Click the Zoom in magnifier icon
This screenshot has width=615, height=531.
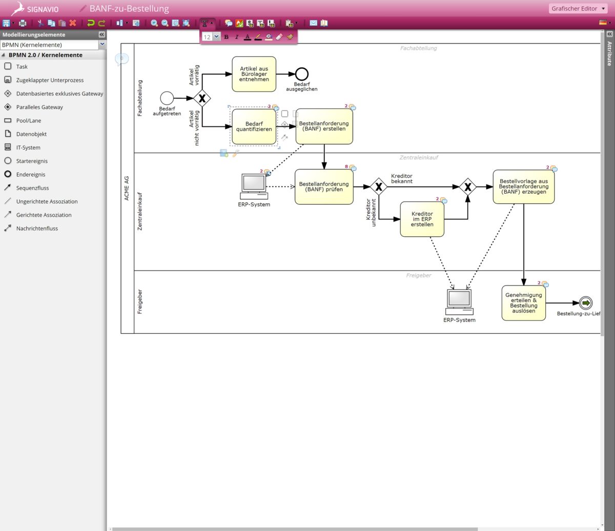pyautogui.click(x=154, y=23)
